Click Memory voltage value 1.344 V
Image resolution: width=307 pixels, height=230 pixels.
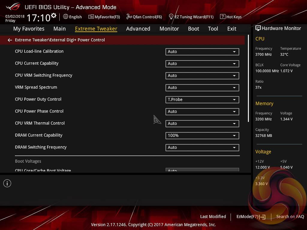click(x=286, y=119)
